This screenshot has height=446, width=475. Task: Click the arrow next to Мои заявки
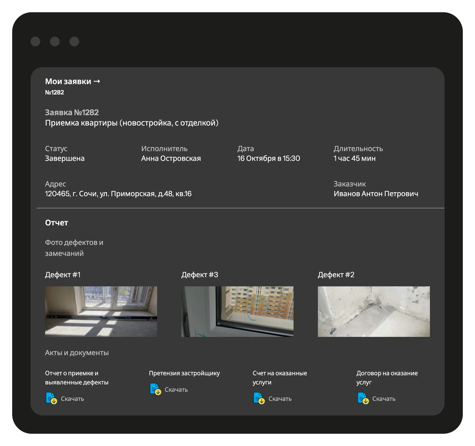pyautogui.click(x=97, y=81)
